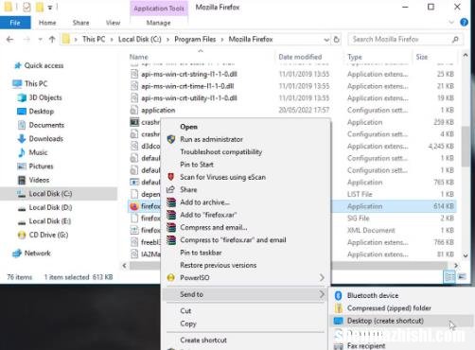The height and width of the screenshot is (350, 475).
Task: Expand the ribbon with the chevron
Action: 451,22
